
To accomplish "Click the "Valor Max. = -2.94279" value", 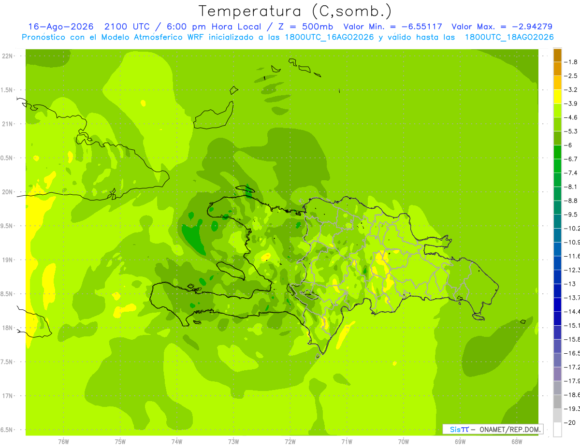I will pos(502,27).
